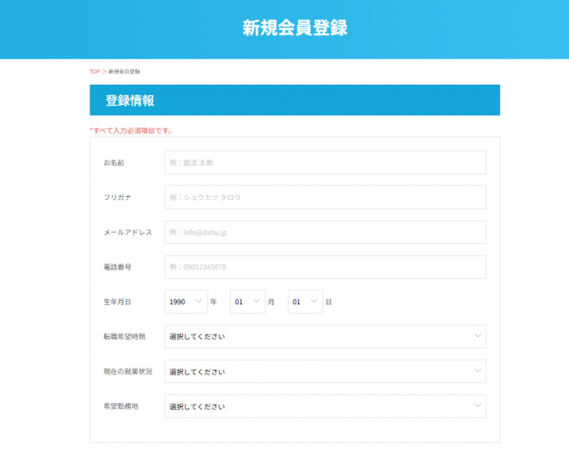Click the すべて入力必須項目です notice
The width and height of the screenshot is (569, 454).
131,131
